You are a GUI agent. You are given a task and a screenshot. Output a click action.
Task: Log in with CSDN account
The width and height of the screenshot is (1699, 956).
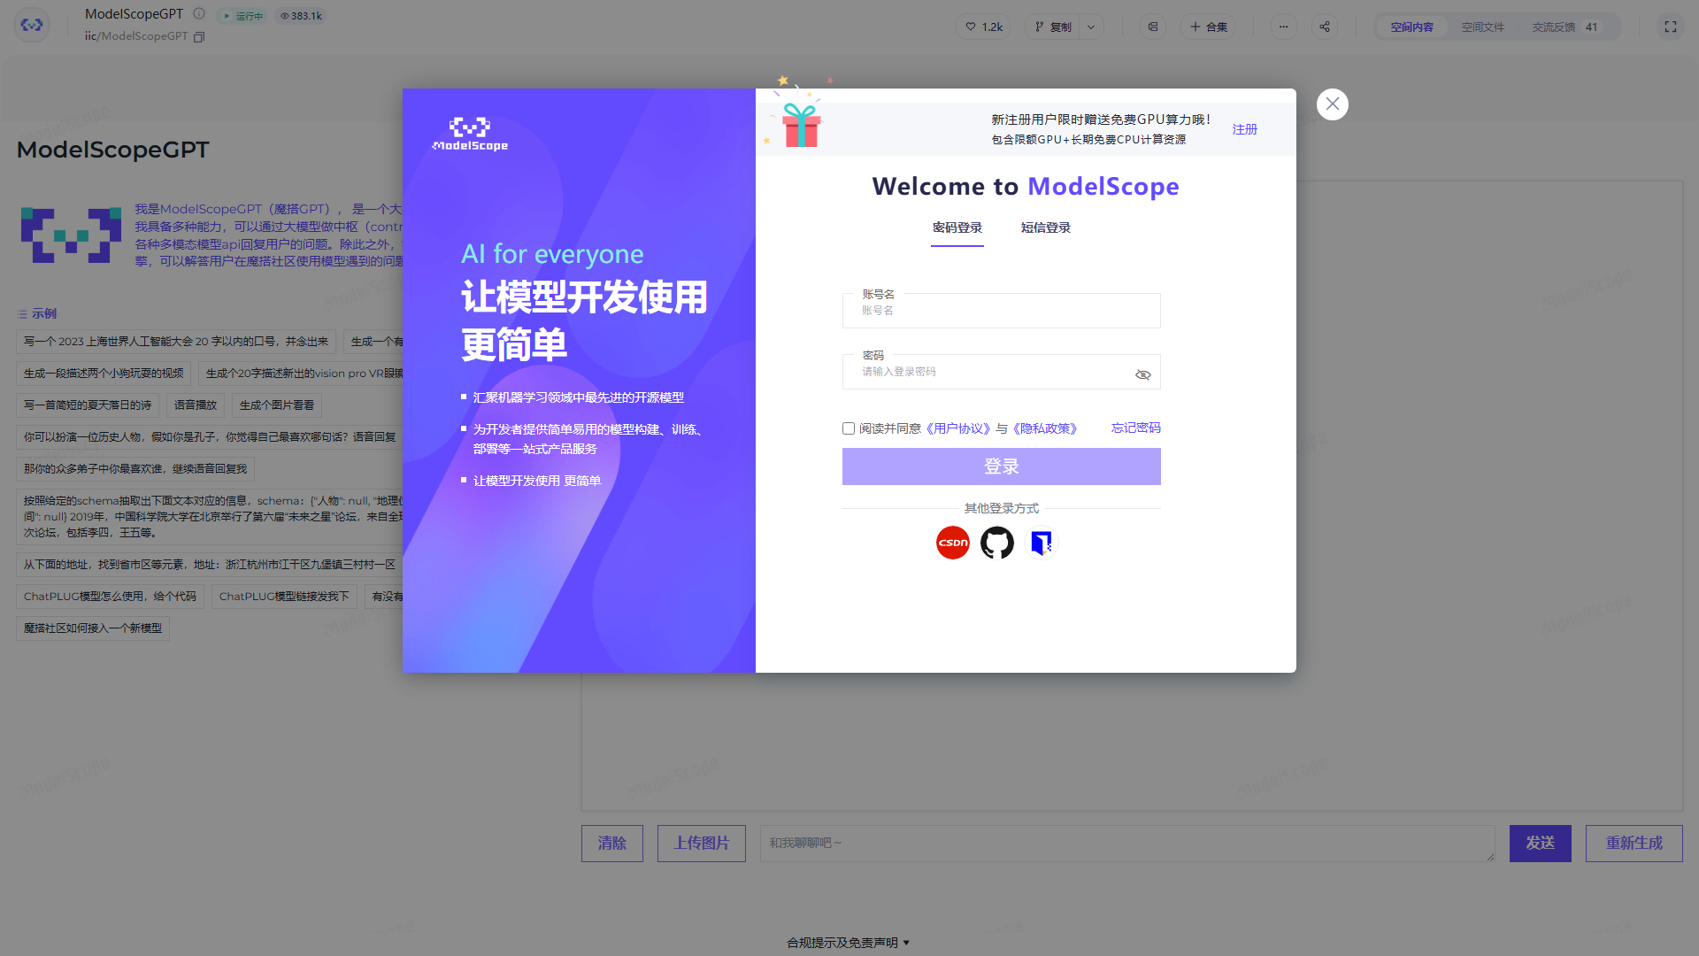(x=953, y=543)
